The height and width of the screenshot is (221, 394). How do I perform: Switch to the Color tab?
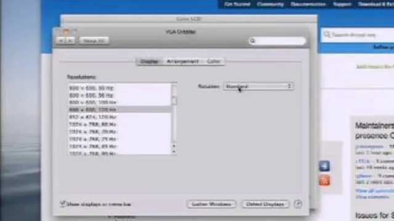[x=214, y=61]
